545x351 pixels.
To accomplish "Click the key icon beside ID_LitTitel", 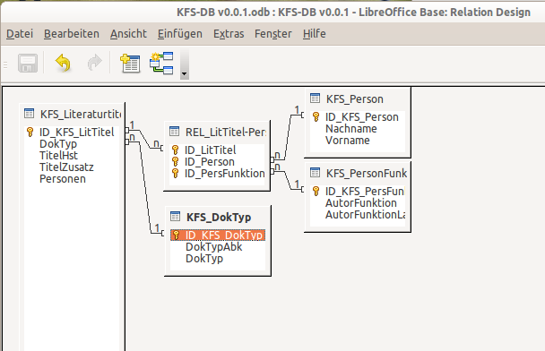I will tap(176, 150).
